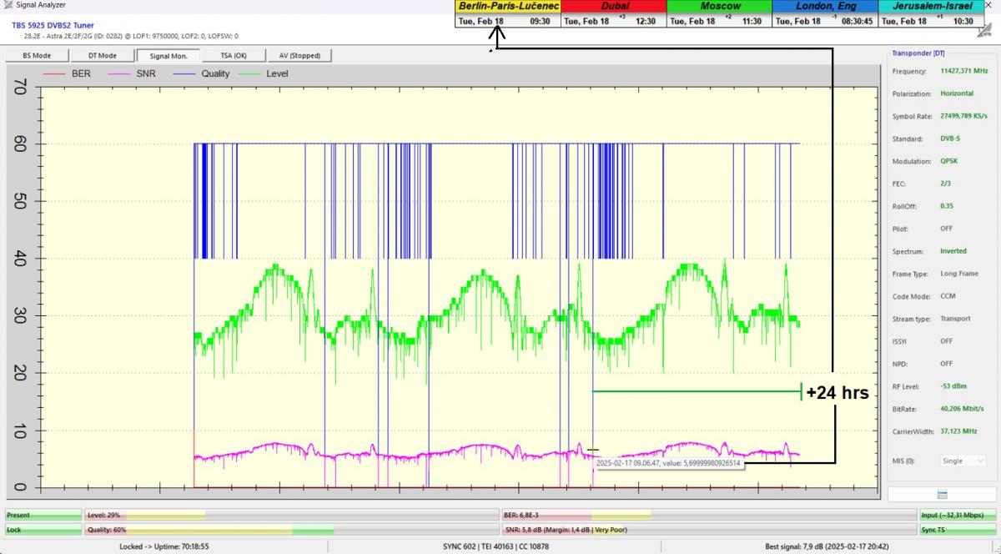The height and width of the screenshot is (554, 1001).
Task: Click the Sync TS status indicator
Action: tap(958, 530)
